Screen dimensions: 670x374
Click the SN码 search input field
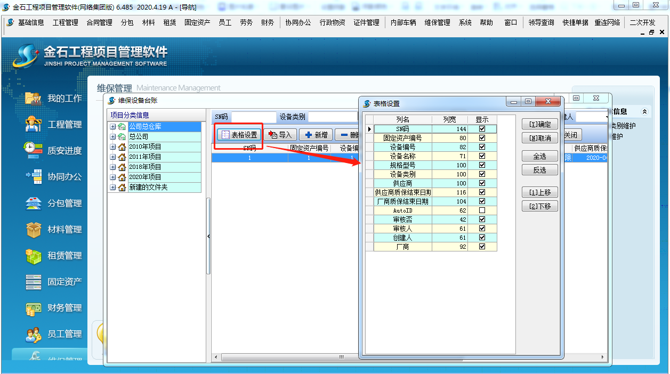[254, 117]
